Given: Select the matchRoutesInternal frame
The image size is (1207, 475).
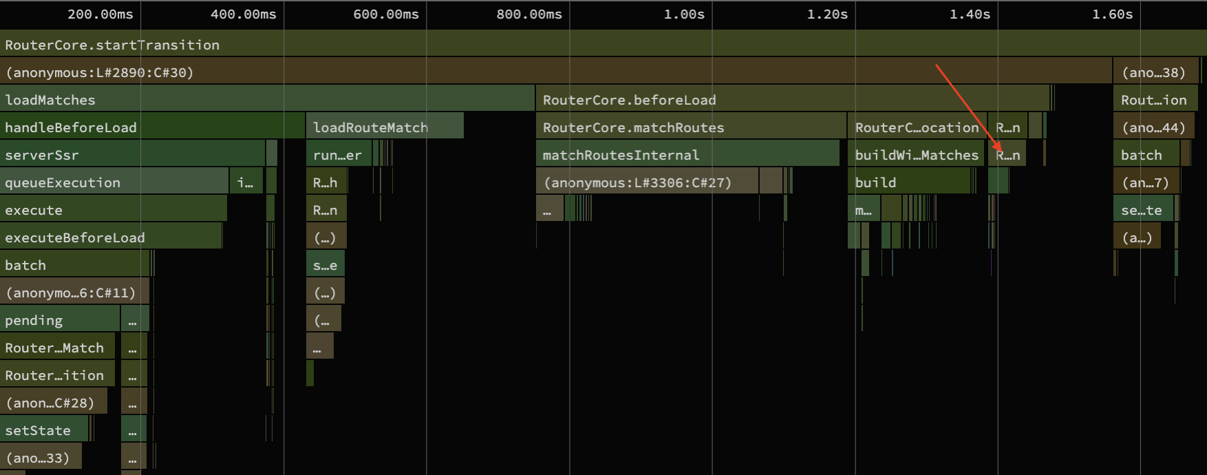Looking at the screenshot, I should point(688,155).
